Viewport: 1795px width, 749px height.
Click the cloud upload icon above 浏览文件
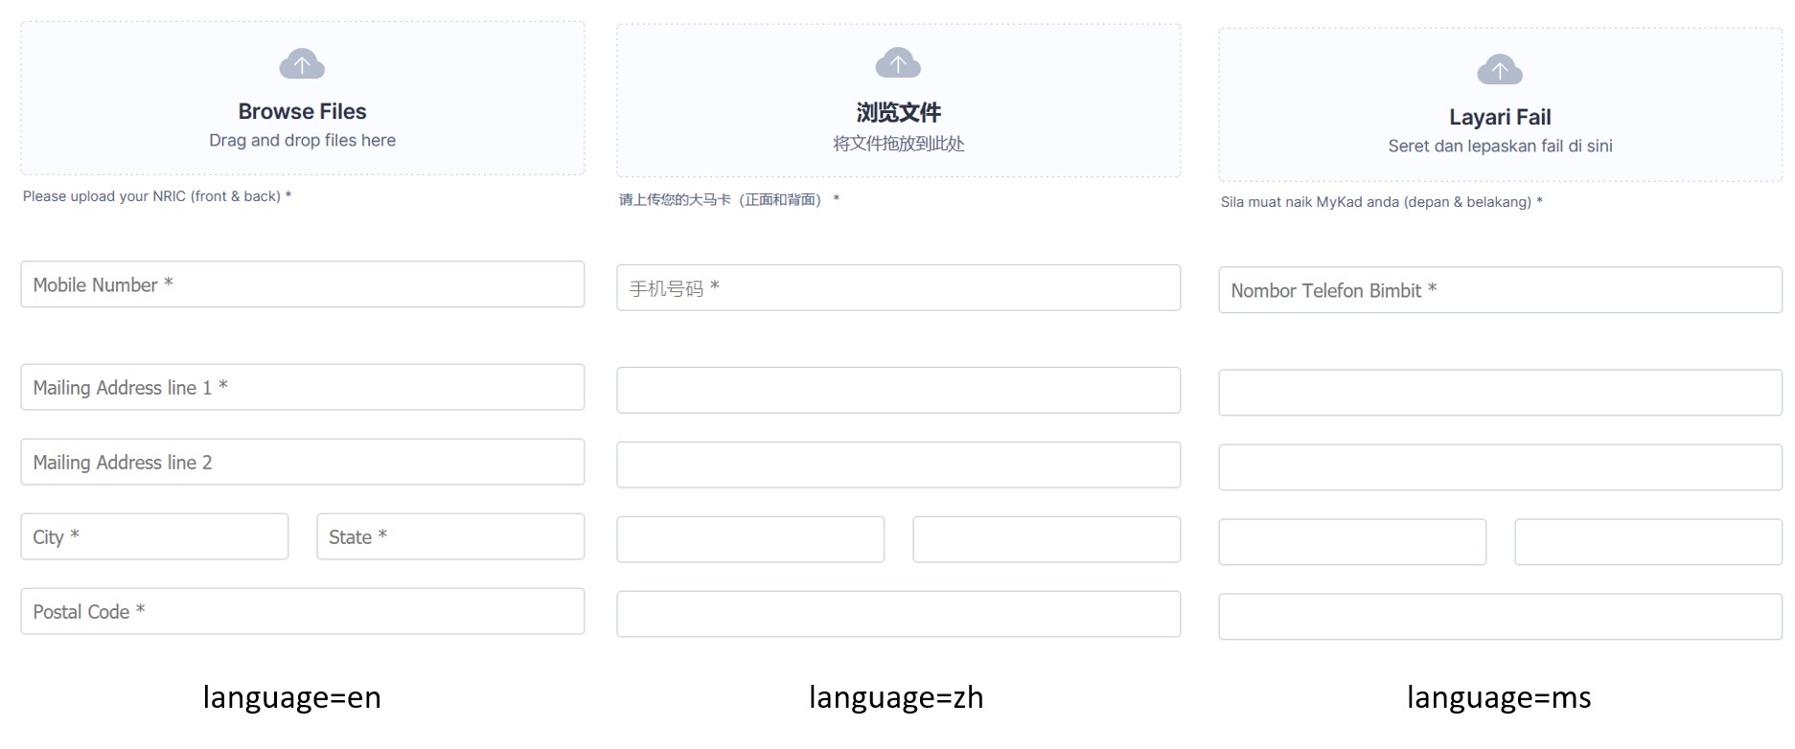[x=898, y=63]
